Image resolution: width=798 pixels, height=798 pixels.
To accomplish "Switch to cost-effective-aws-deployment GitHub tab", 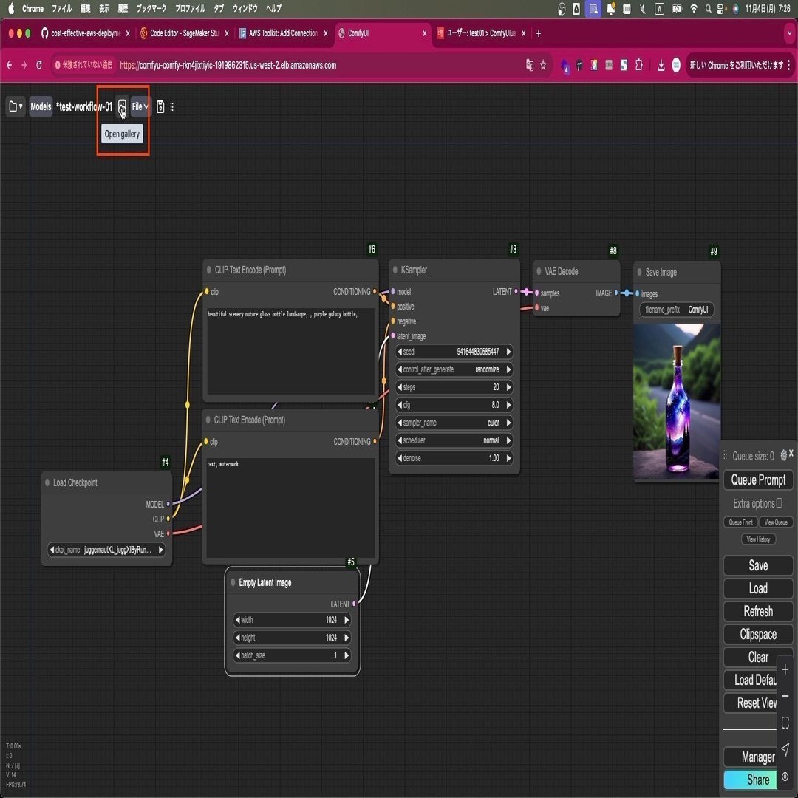I will click(86, 33).
